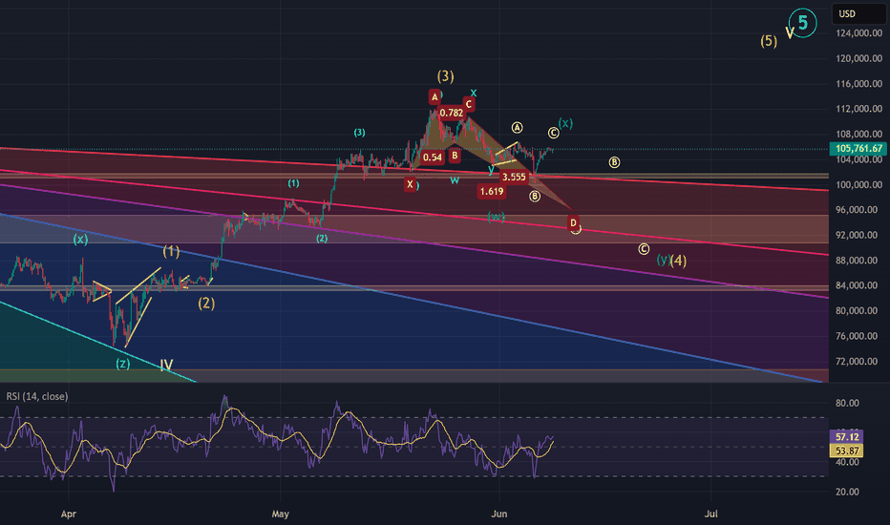Select the red D pattern point label
Image resolution: width=890 pixels, height=525 pixels.
[x=573, y=223]
